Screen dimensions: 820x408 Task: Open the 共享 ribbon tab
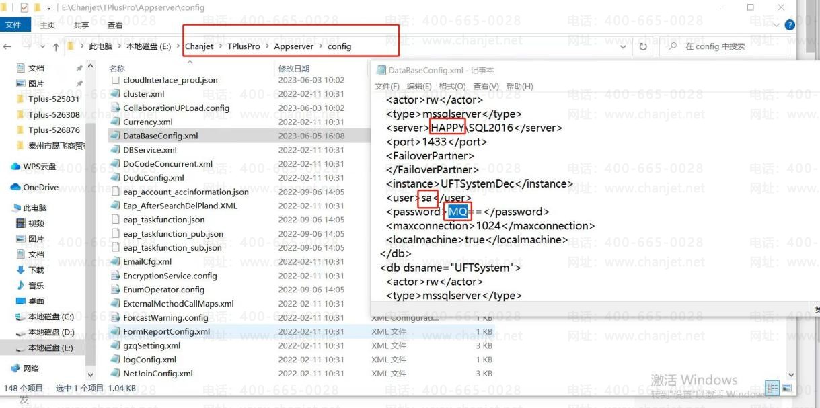click(81, 25)
